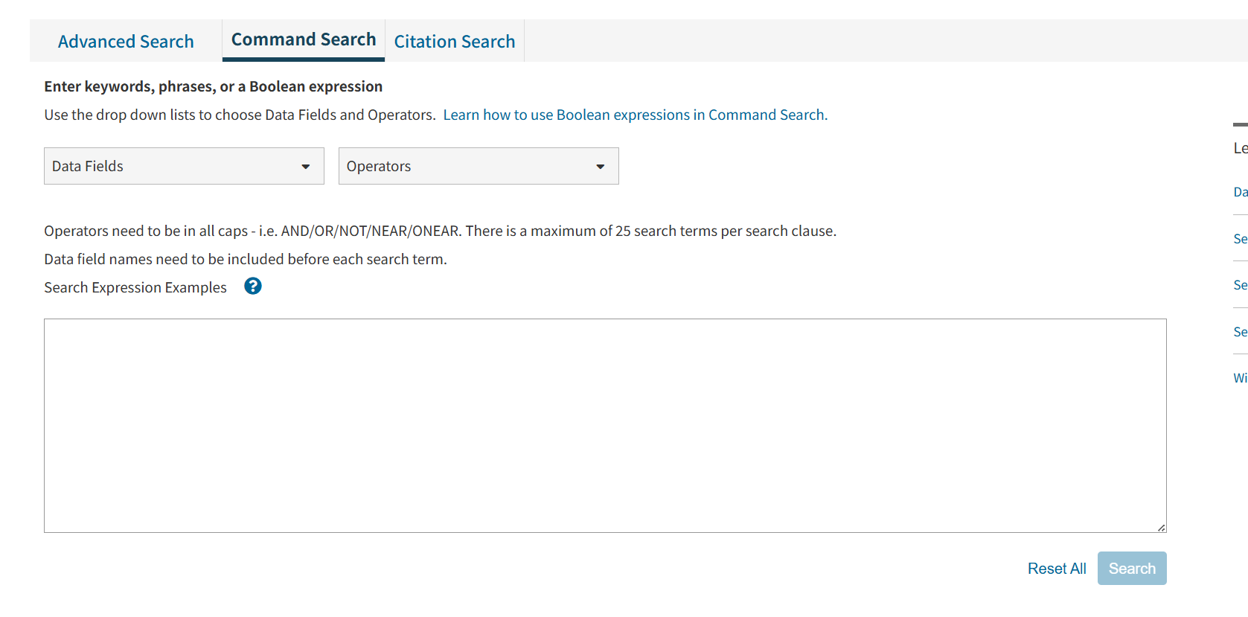Click the text area resize handle
1248x617 pixels.
point(1162,528)
